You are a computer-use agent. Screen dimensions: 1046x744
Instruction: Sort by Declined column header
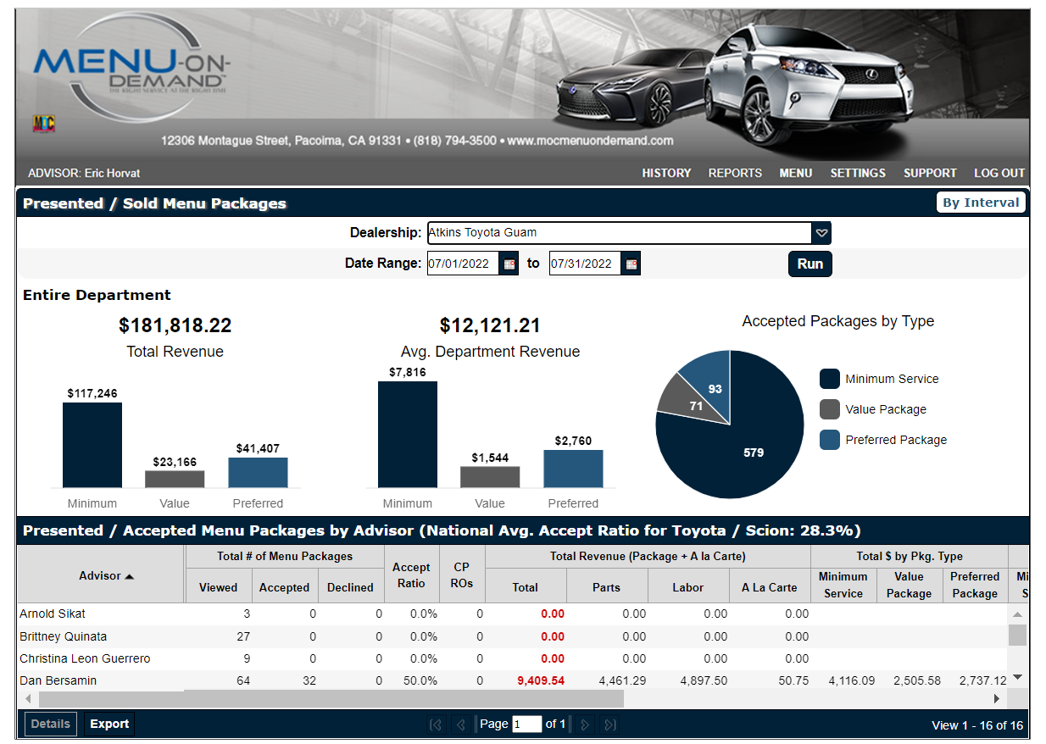tap(350, 587)
